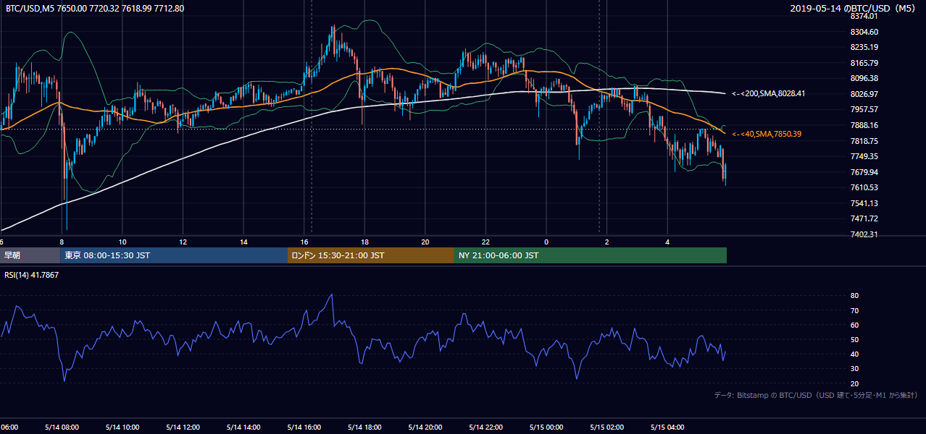Click RSI axis level 30

click(x=854, y=369)
